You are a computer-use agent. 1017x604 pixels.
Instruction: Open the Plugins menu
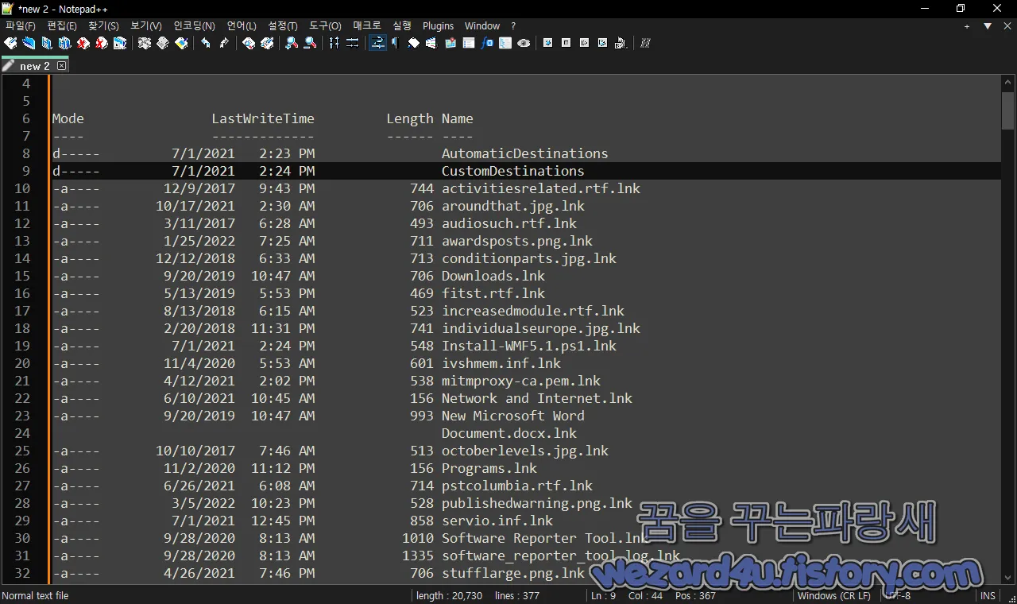click(439, 26)
